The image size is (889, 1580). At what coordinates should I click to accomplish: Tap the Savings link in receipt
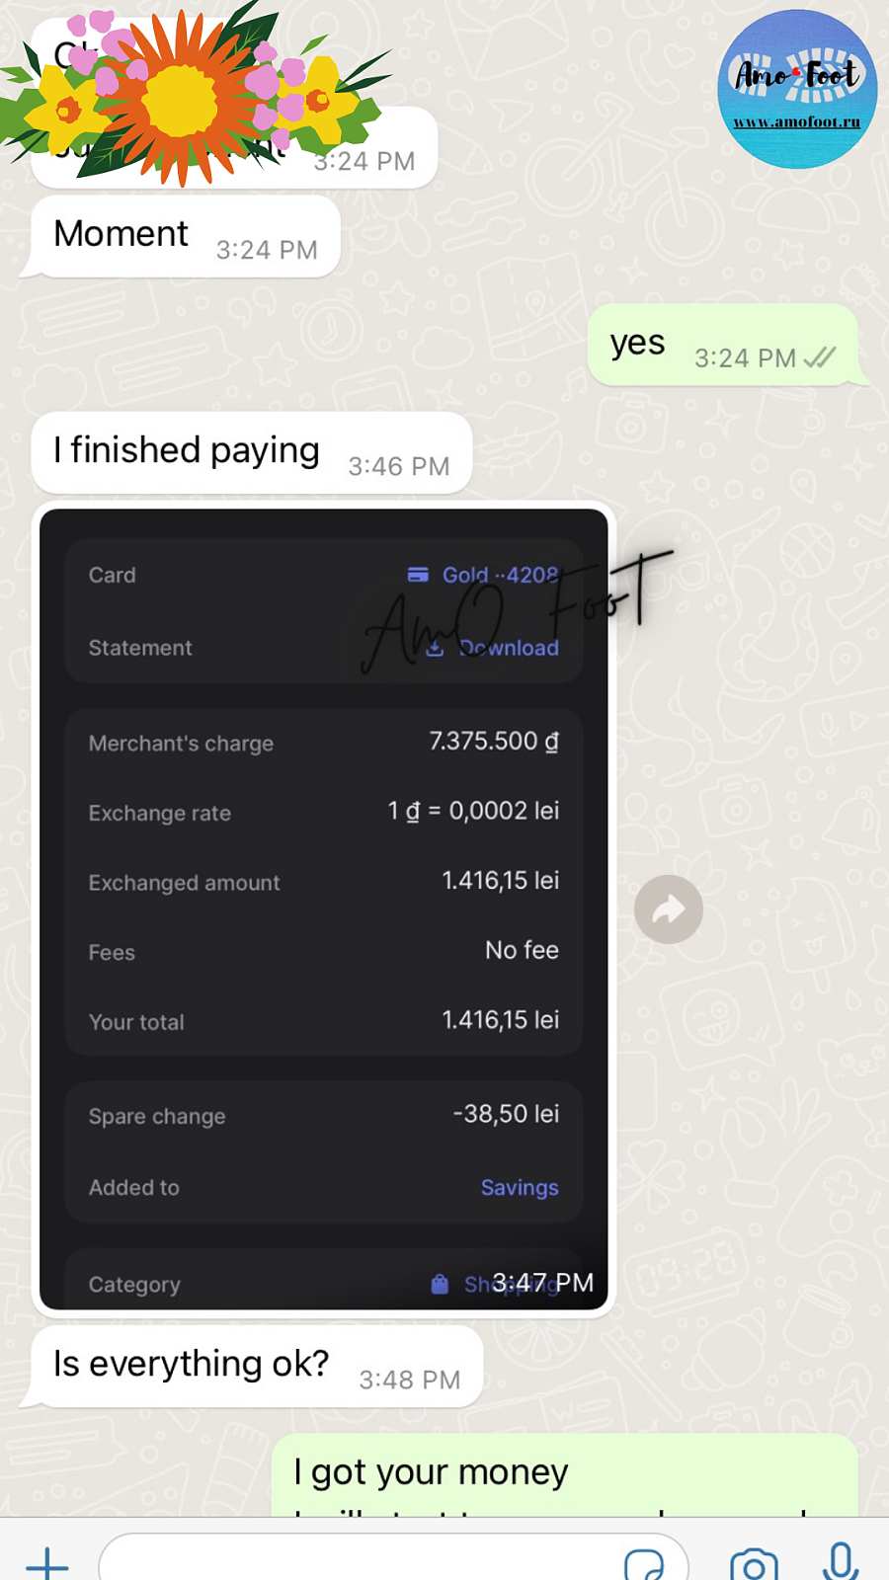(520, 1187)
